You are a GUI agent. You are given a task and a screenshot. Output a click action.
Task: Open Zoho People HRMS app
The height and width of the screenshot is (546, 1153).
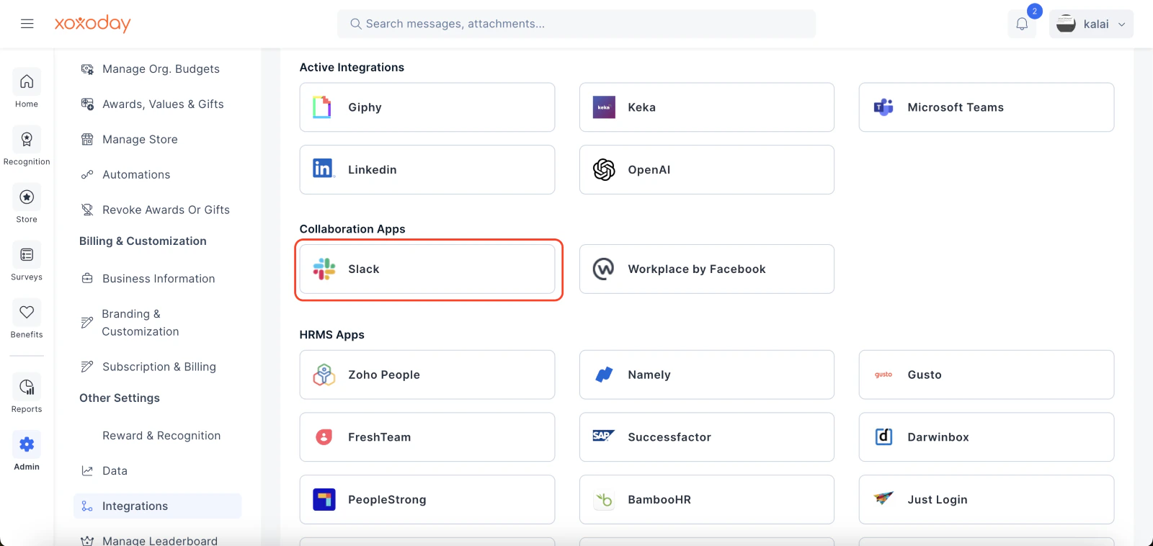coord(427,375)
